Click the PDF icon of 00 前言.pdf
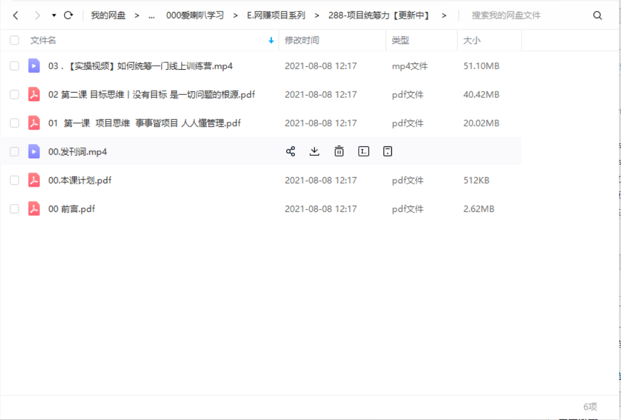Image resolution: width=621 pixels, height=420 pixels. coord(34,209)
